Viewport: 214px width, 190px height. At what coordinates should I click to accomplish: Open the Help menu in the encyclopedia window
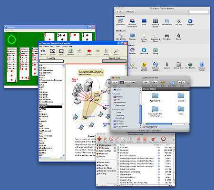[70, 47]
